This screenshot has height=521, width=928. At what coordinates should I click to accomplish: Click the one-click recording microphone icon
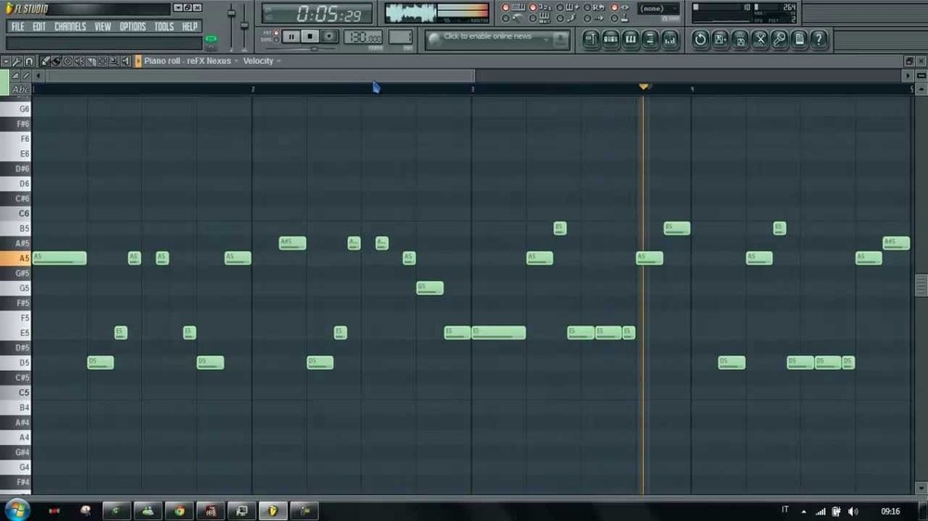click(x=780, y=39)
